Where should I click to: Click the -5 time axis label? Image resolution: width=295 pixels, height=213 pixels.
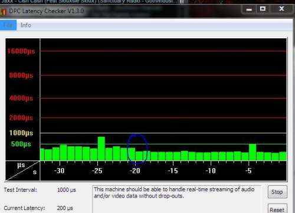[x=248, y=171]
